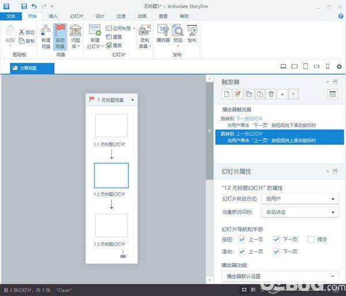346x296 pixels.
Task: Reset slide layout with 重置
Action: [114, 37]
